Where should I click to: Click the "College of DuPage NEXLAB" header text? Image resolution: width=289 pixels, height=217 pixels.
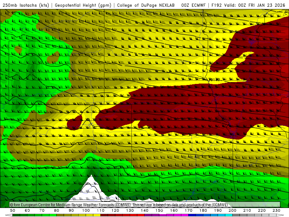[x=146, y=5]
